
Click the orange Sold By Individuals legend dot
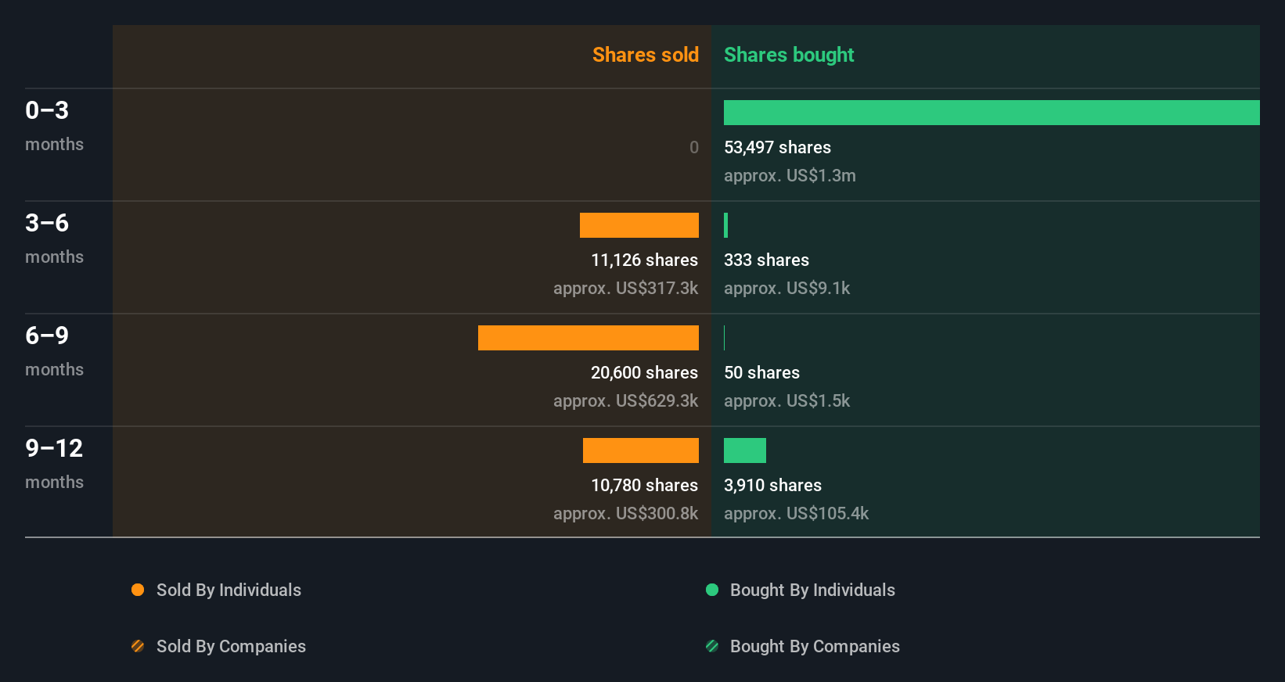click(138, 590)
